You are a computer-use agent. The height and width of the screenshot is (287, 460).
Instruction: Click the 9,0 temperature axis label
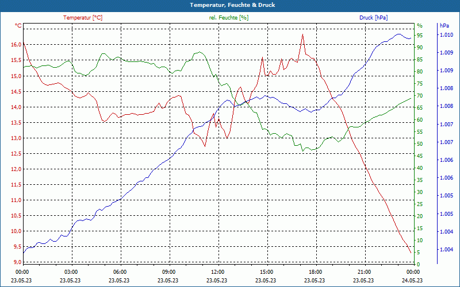(17, 262)
